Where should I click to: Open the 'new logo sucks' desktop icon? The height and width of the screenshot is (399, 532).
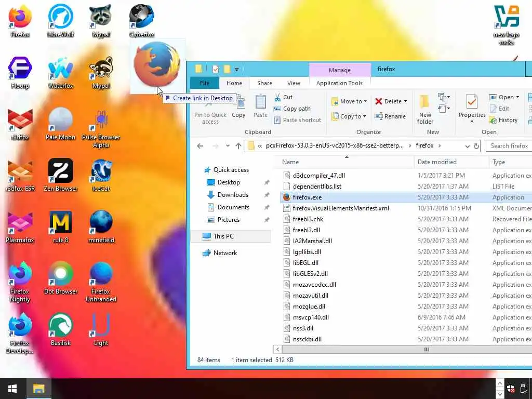(x=506, y=25)
